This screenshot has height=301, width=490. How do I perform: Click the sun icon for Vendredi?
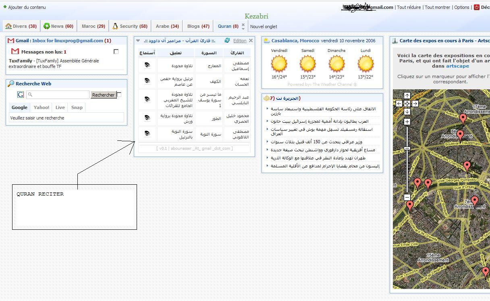(279, 64)
